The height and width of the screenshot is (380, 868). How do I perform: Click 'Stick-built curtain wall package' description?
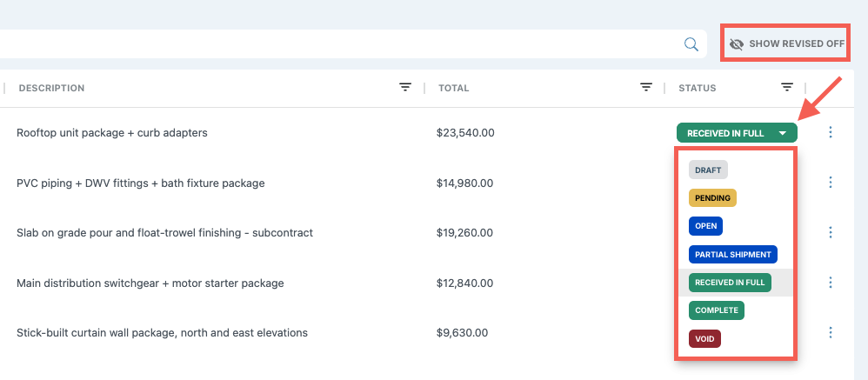point(162,333)
